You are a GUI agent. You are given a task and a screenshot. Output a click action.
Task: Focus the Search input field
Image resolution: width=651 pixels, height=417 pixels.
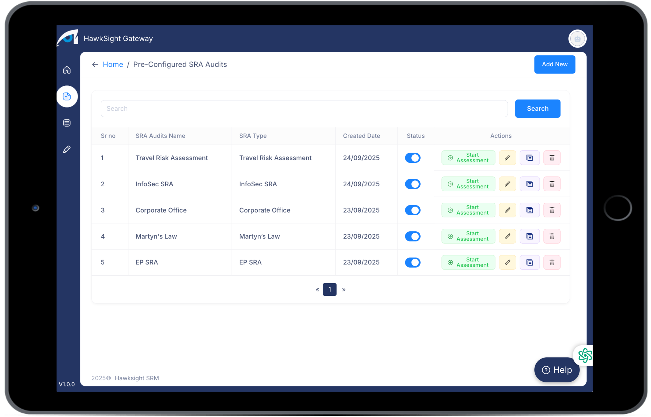click(304, 109)
